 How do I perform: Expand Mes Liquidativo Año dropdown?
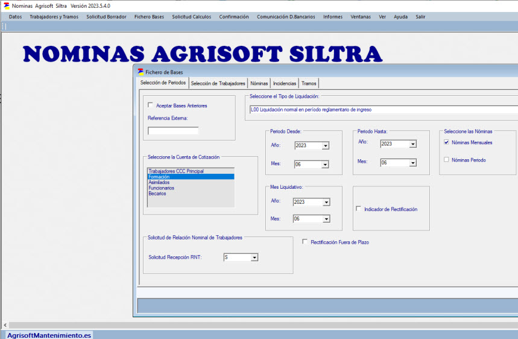pos(326,202)
